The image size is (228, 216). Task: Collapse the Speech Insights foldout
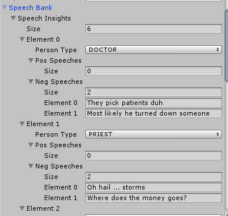pyautogui.click(x=13, y=18)
